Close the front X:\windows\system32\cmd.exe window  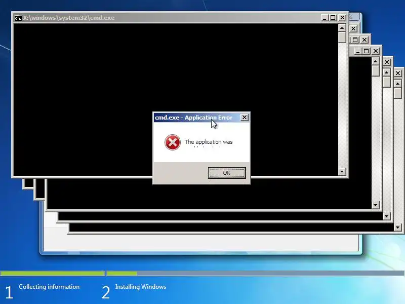click(x=342, y=18)
